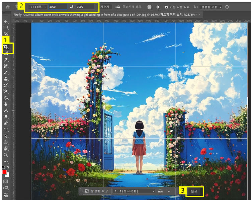The image size is (251, 200).
Task: Select the Adjustment Brush tool
Action: 6,111
